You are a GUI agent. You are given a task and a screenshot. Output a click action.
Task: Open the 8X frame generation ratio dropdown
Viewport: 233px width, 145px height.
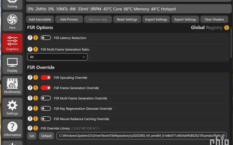tap(57, 57)
